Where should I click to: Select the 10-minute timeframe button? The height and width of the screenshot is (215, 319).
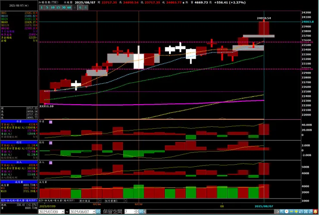(53, 7)
